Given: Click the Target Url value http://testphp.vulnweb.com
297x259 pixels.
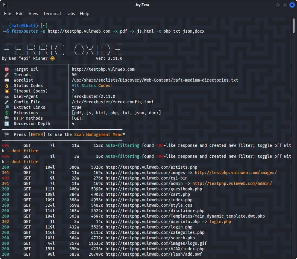Looking at the screenshot, I should click(x=103, y=69).
